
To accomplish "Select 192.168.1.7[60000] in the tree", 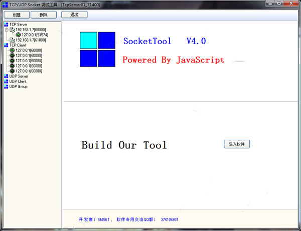I will pyautogui.click(x=31, y=30).
